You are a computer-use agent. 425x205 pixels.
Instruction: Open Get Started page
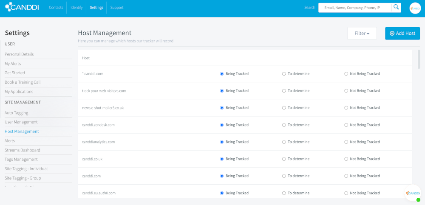coord(14,73)
